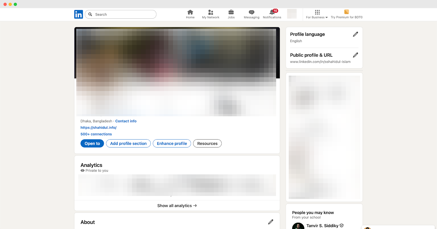437x229 pixels.
Task: Open Tanvir S. Siddiky's profile
Action: pos(322,226)
